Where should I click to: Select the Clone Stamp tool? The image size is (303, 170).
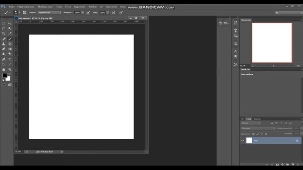(3, 44)
